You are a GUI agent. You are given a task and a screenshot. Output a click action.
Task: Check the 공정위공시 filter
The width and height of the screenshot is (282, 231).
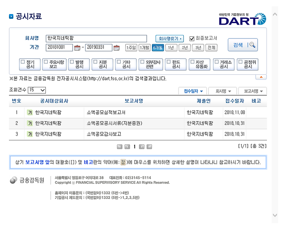pos(240,62)
